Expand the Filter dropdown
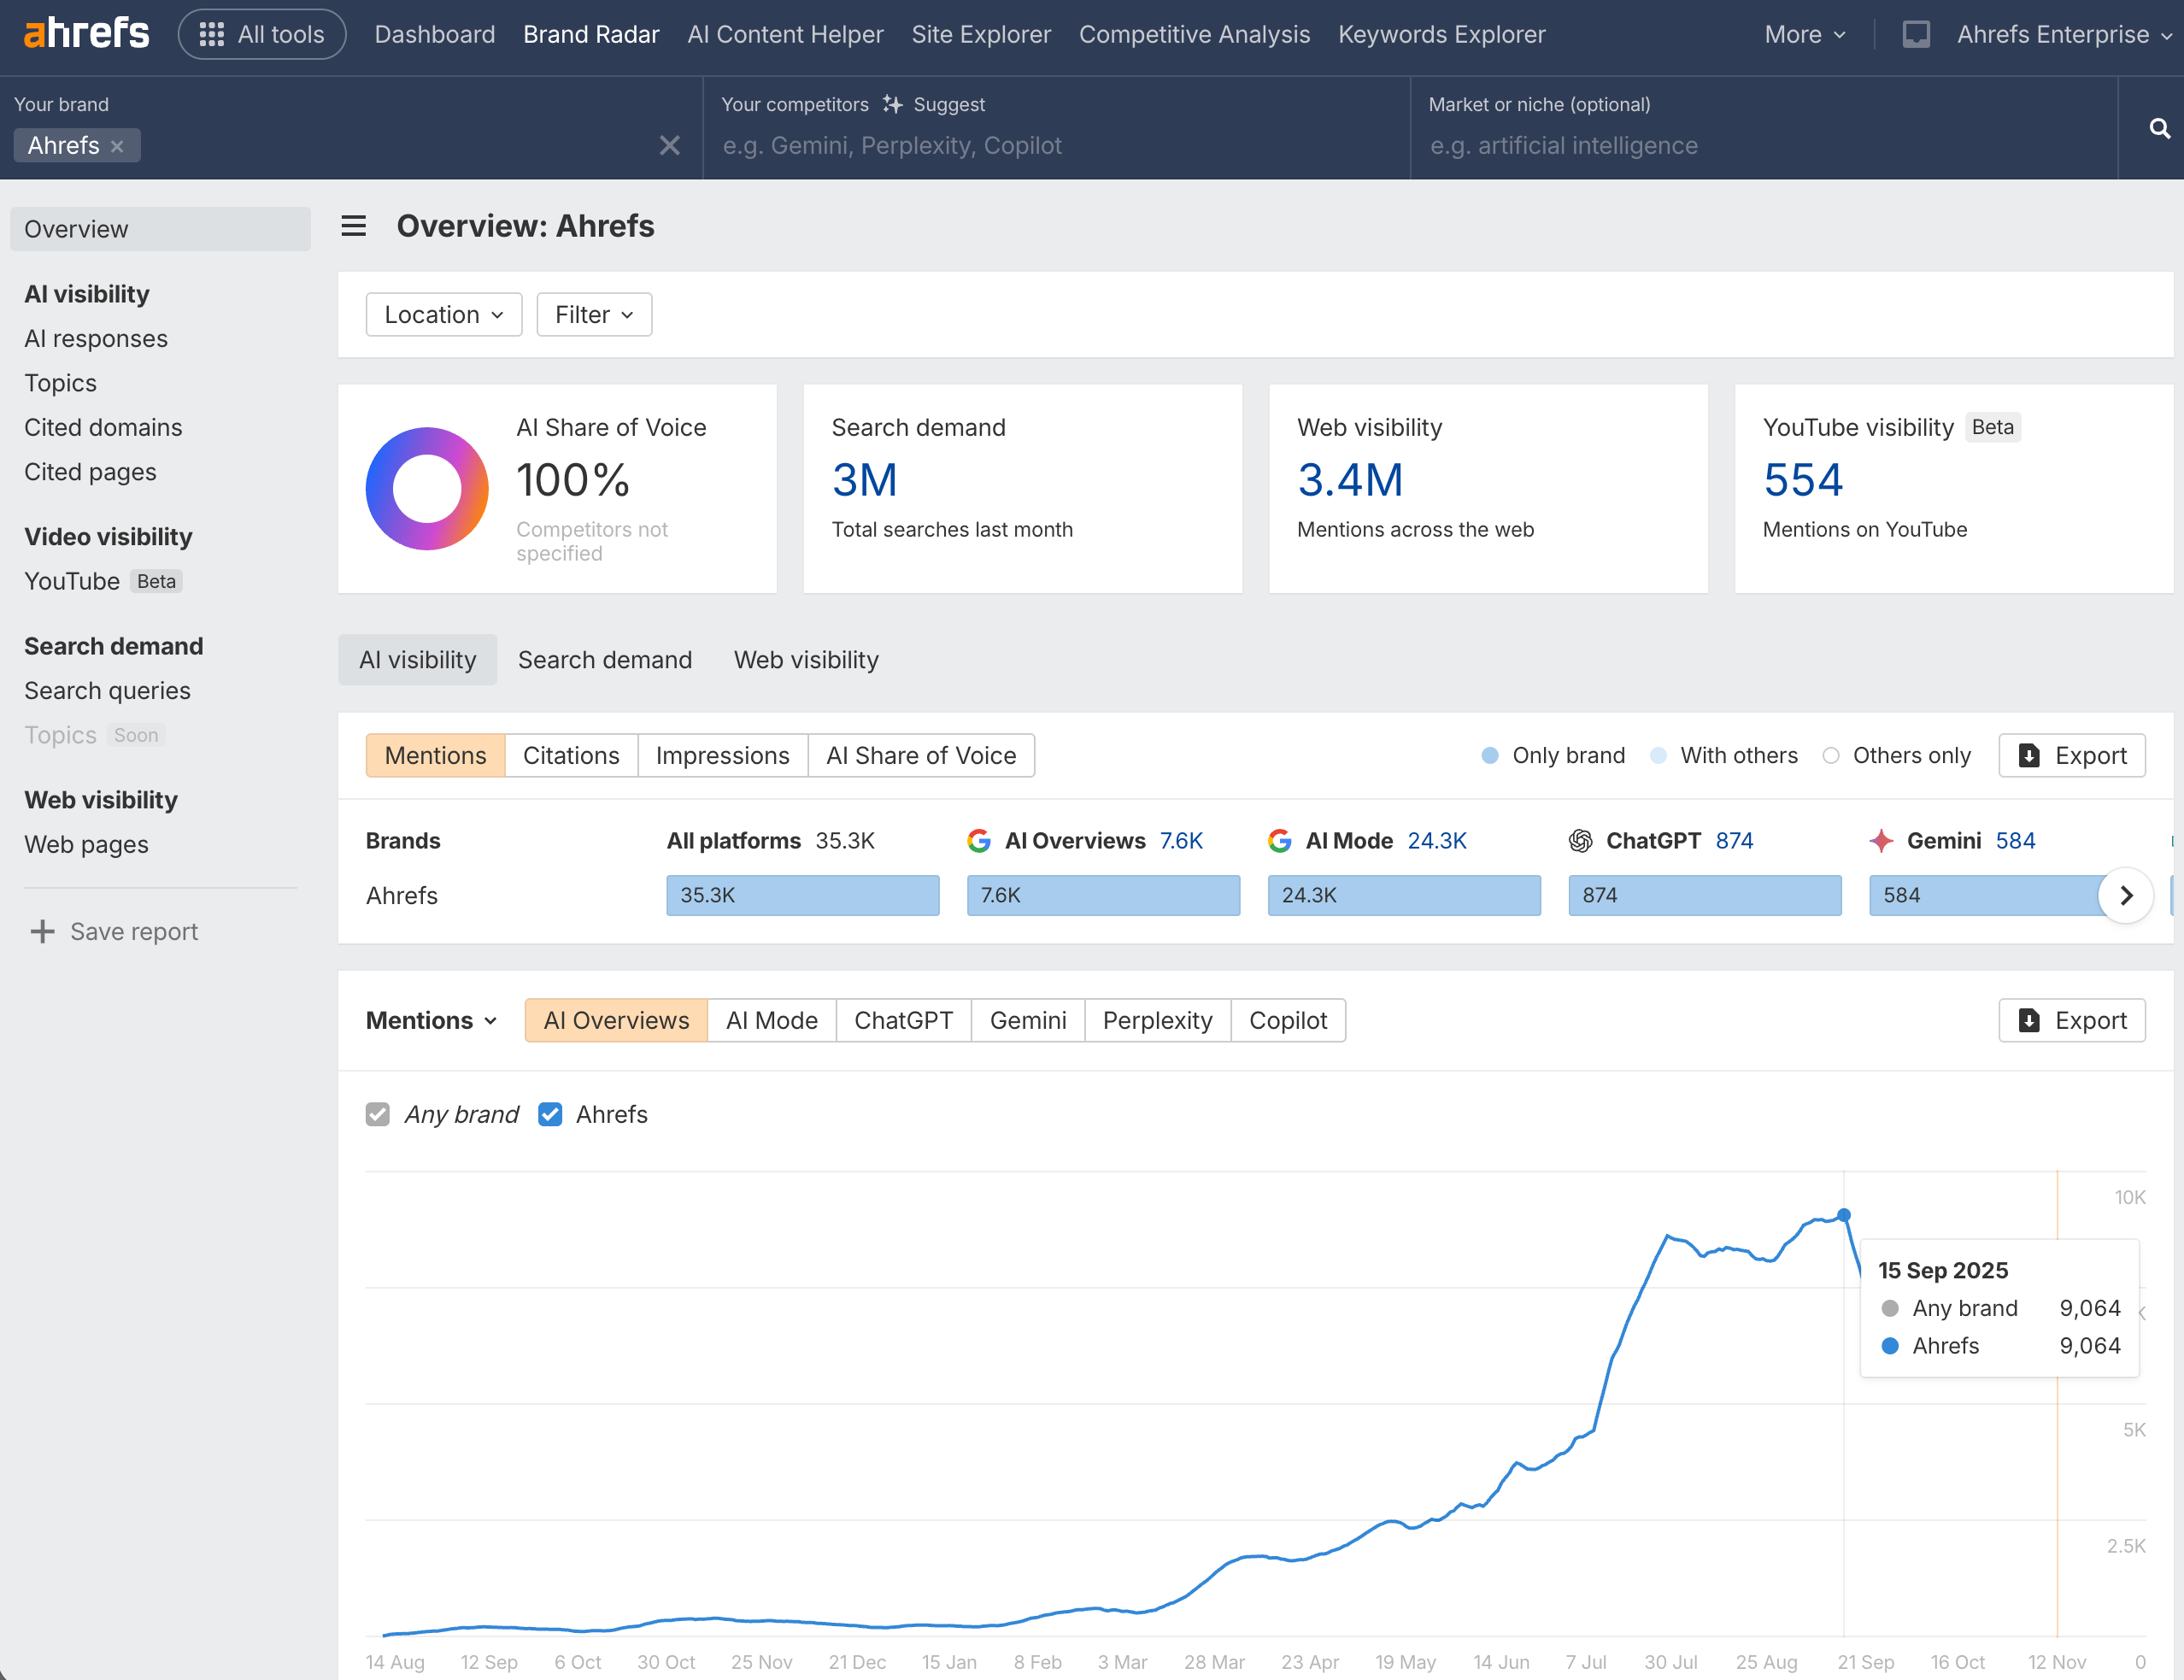The width and height of the screenshot is (2184, 1680). click(x=594, y=314)
